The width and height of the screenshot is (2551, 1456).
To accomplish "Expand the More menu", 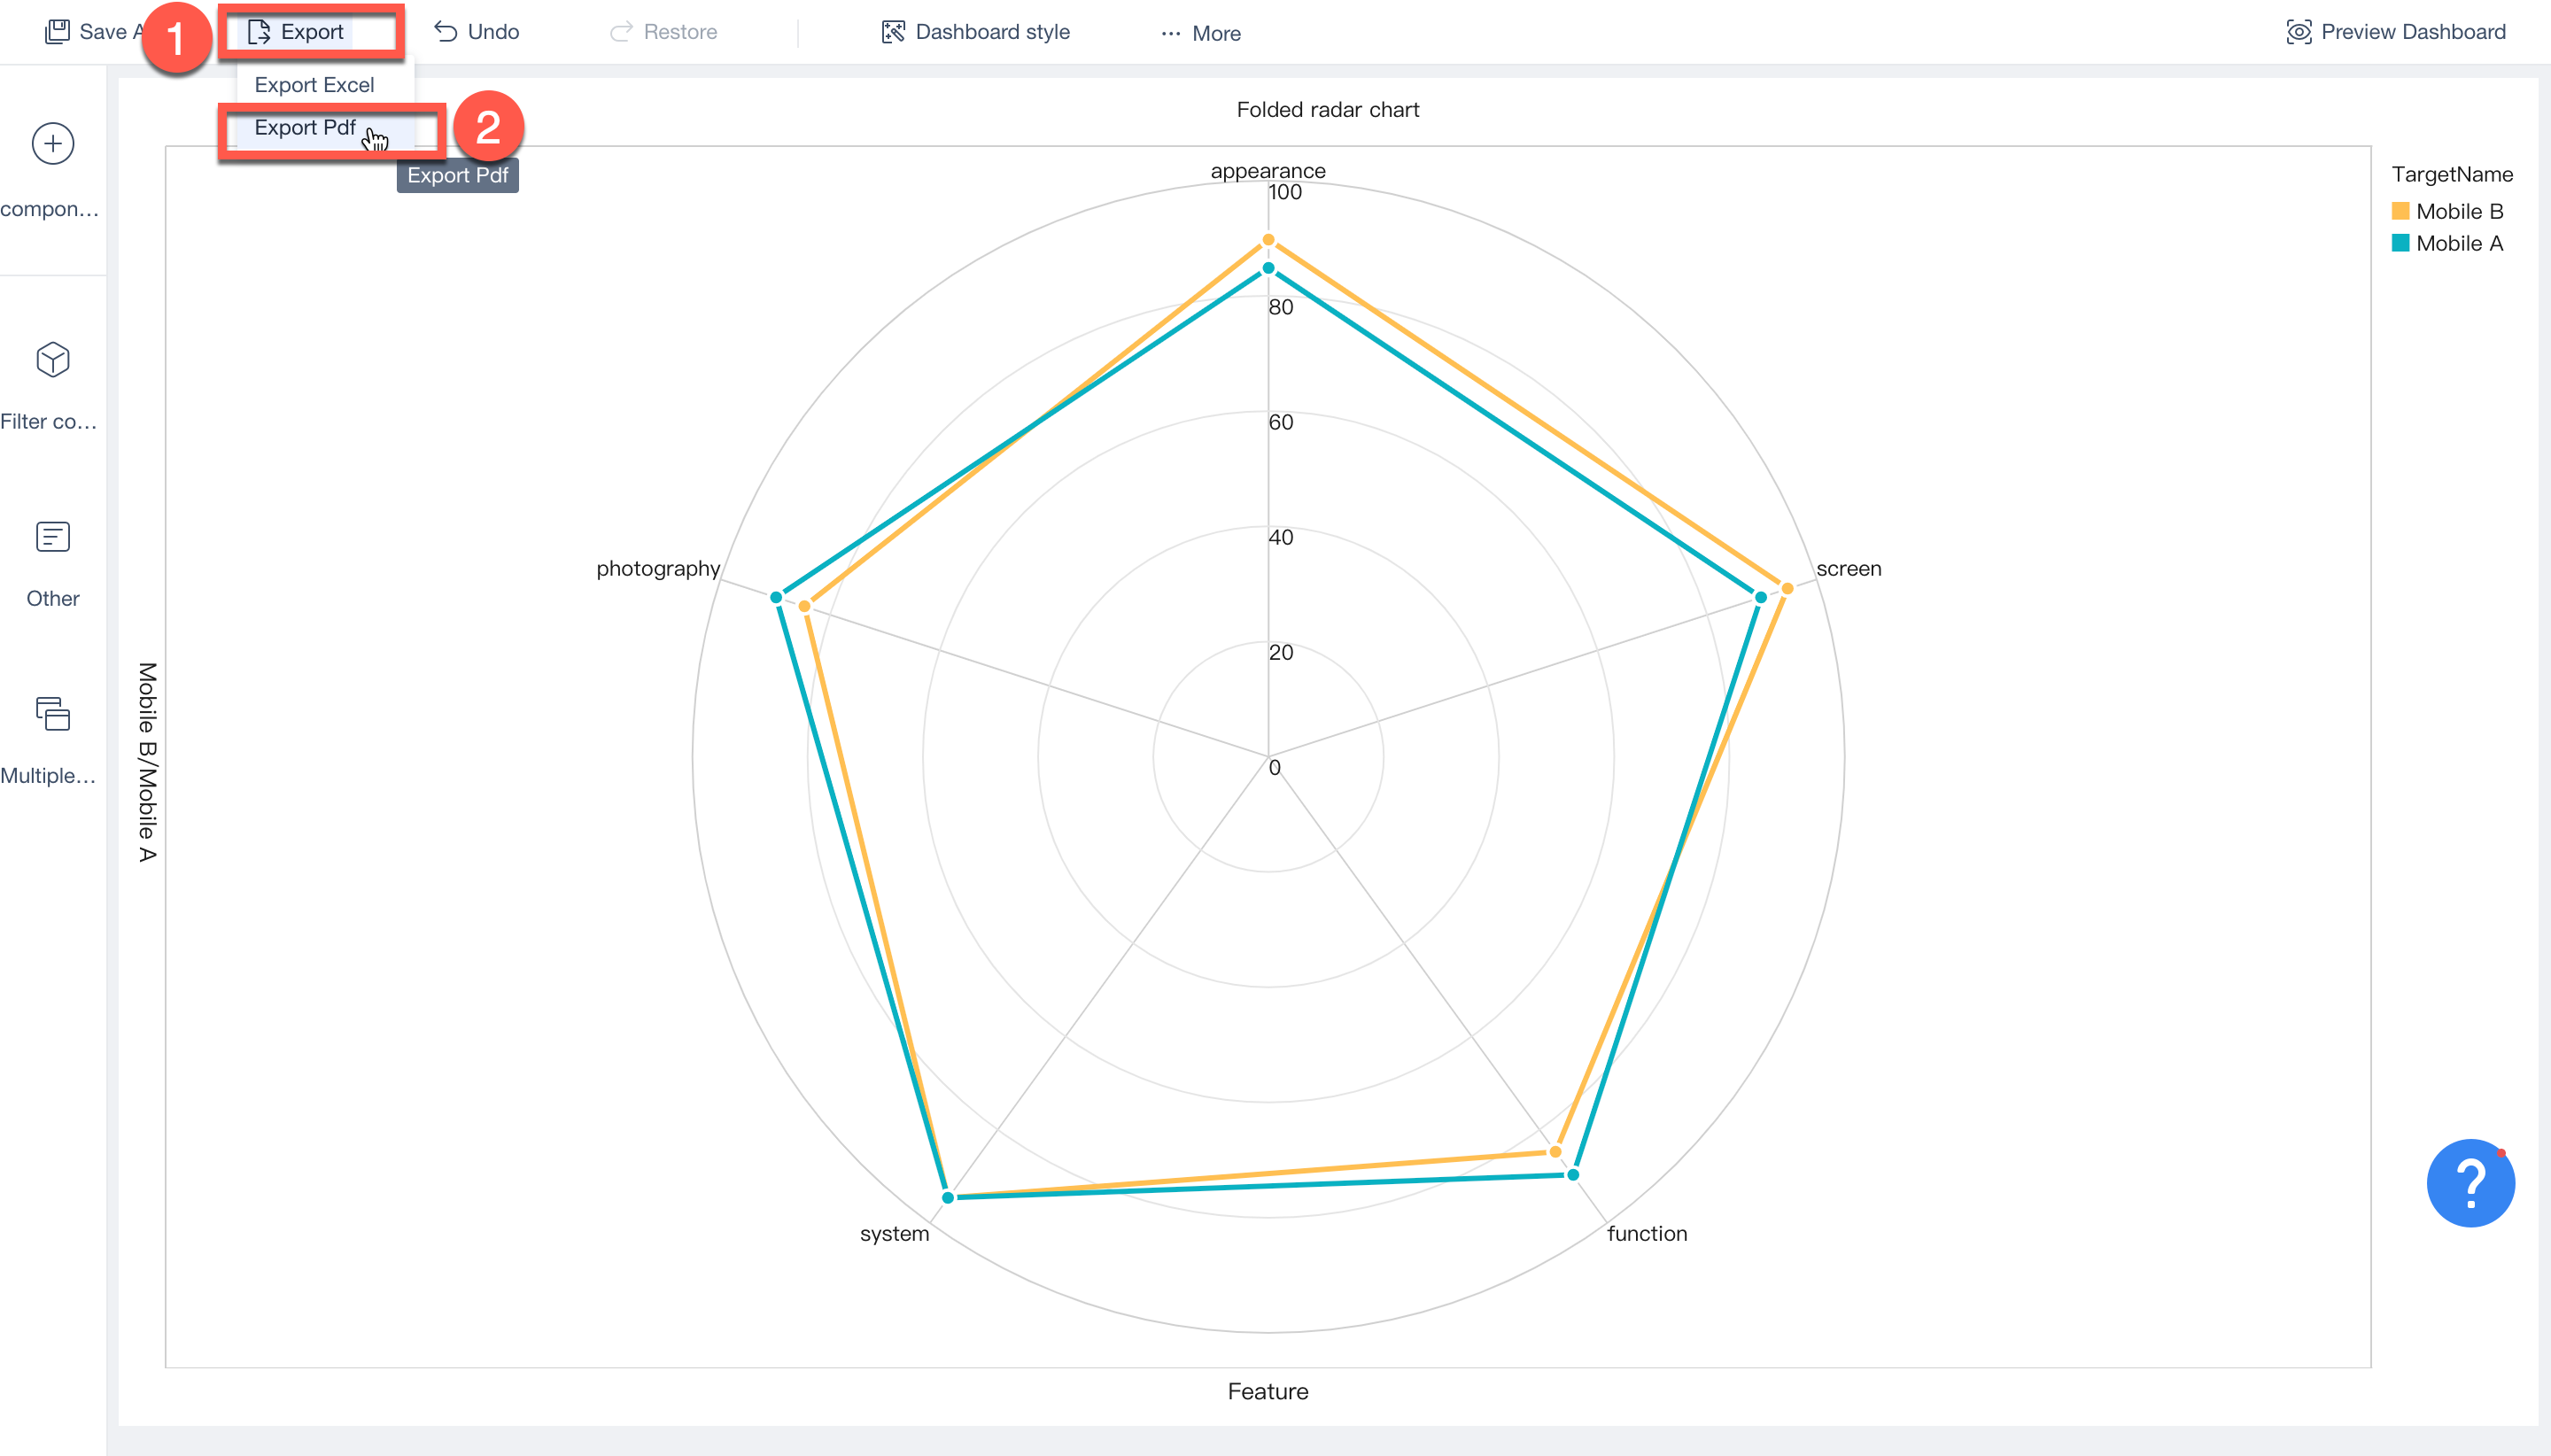I will coord(1199,33).
